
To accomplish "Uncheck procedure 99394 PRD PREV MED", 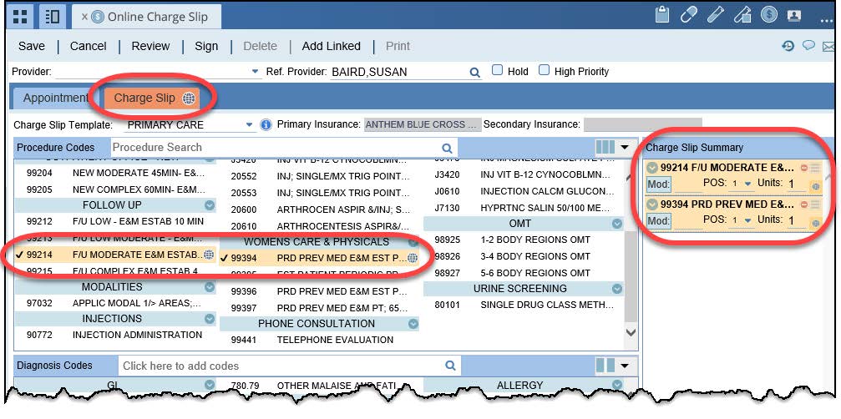I will click(225, 258).
